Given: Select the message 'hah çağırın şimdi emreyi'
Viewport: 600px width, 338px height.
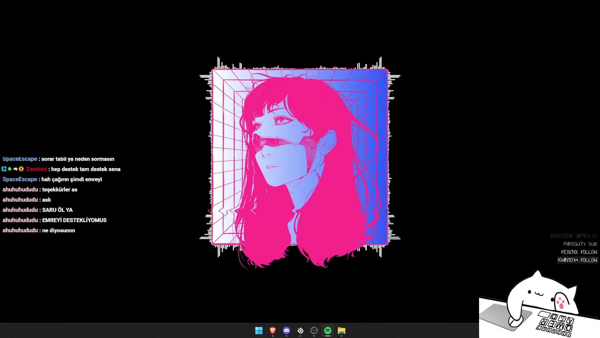Looking at the screenshot, I should pos(72,179).
